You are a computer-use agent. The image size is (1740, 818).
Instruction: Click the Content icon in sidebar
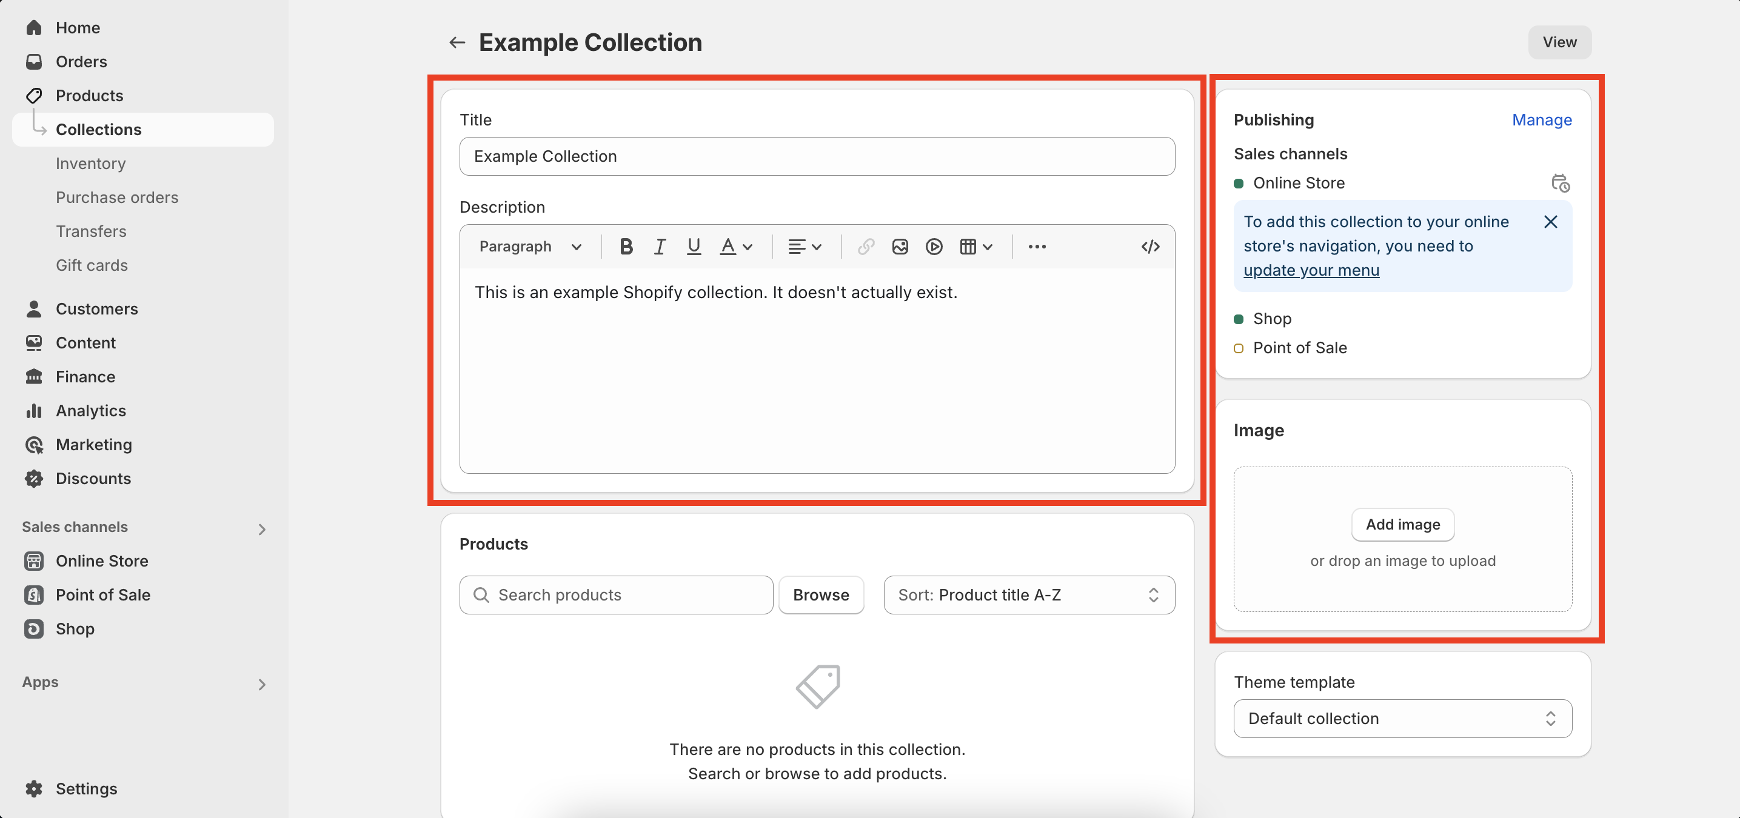(34, 343)
